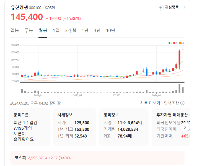Click the 2022/01 x-axis date label
Viewport: 202px width, 166px height.
(77, 95)
